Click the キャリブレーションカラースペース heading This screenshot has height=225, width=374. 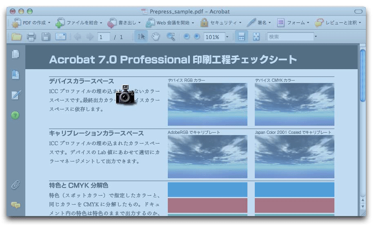[x=96, y=133]
